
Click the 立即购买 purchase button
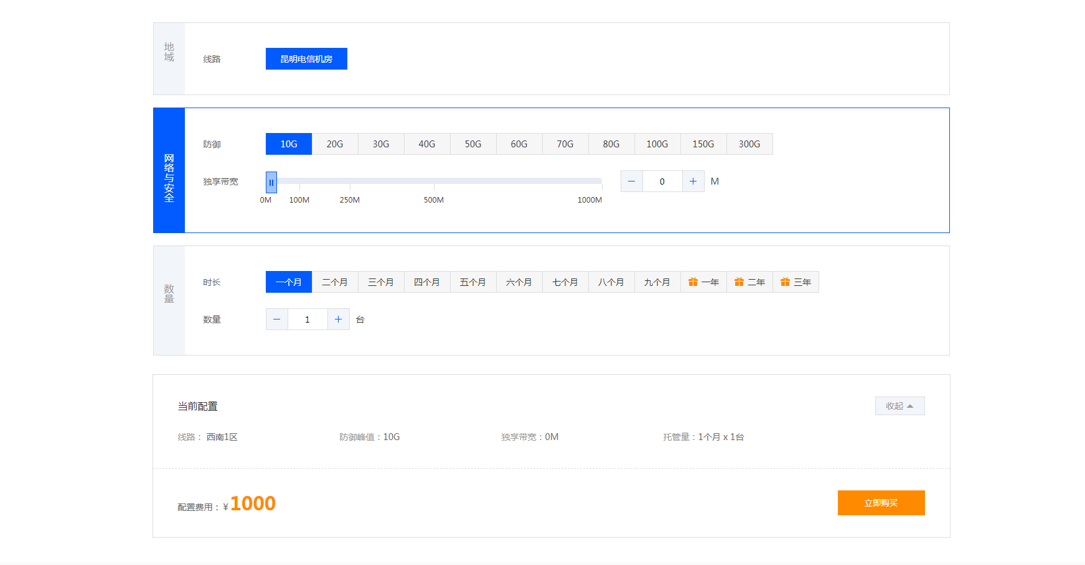[x=881, y=503]
